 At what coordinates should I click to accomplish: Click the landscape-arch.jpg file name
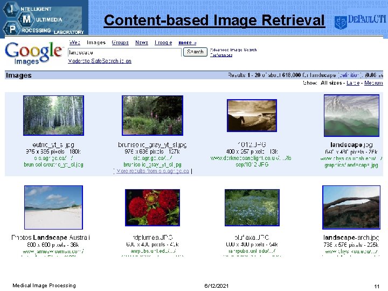351,238
